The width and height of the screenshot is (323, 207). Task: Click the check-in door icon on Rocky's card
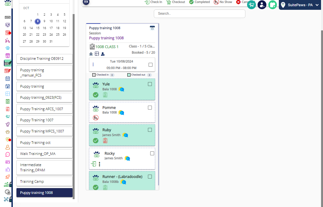point(94,164)
